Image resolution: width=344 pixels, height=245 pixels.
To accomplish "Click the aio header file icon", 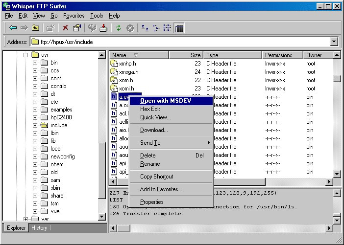I will (x=114, y=130).
